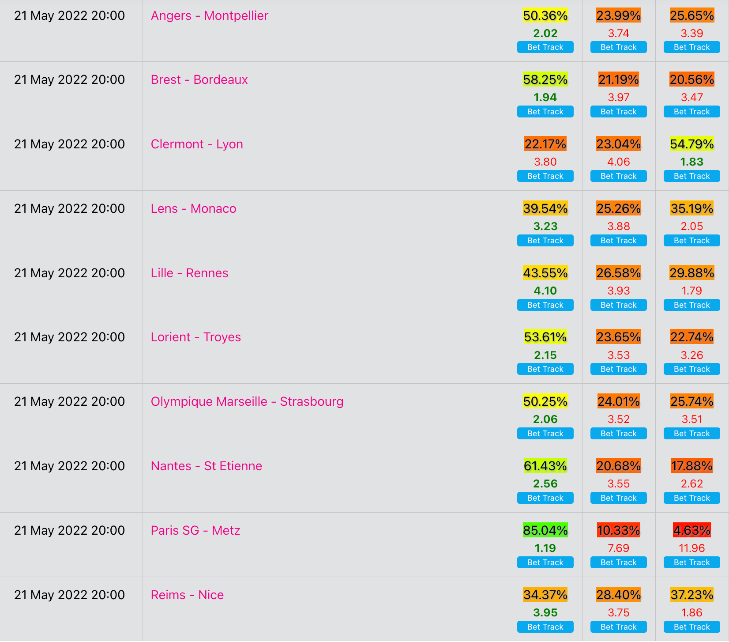The width and height of the screenshot is (729, 642).
Task: Click Bet Track under Angers 3.39 away odds
Action: [x=692, y=47]
